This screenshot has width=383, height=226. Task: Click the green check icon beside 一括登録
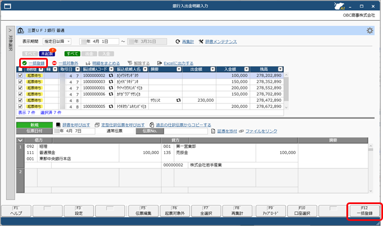tap(24, 63)
